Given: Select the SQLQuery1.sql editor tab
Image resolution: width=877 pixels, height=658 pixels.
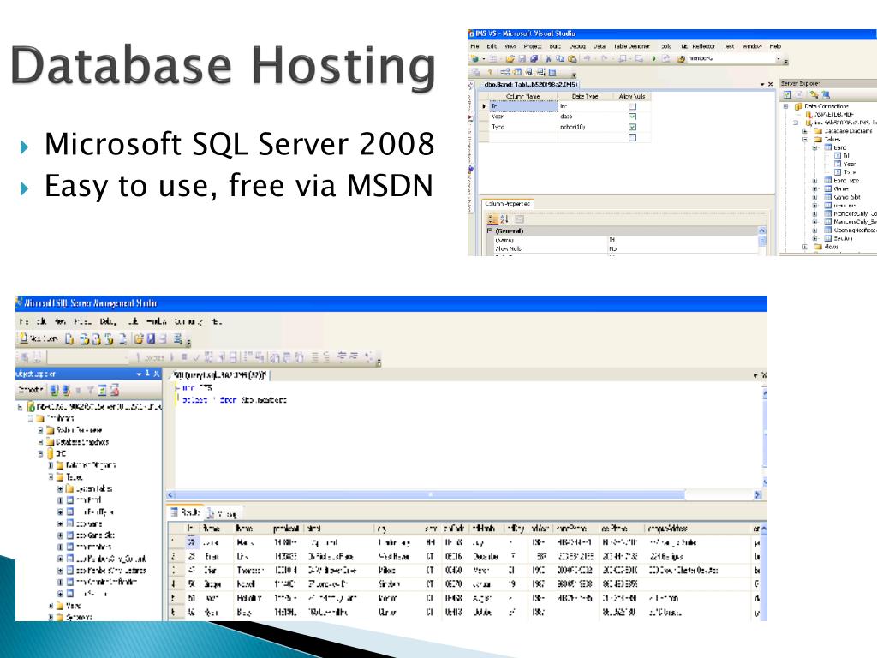Looking at the screenshot, I should pyautogui.click(x=220, y=375).
